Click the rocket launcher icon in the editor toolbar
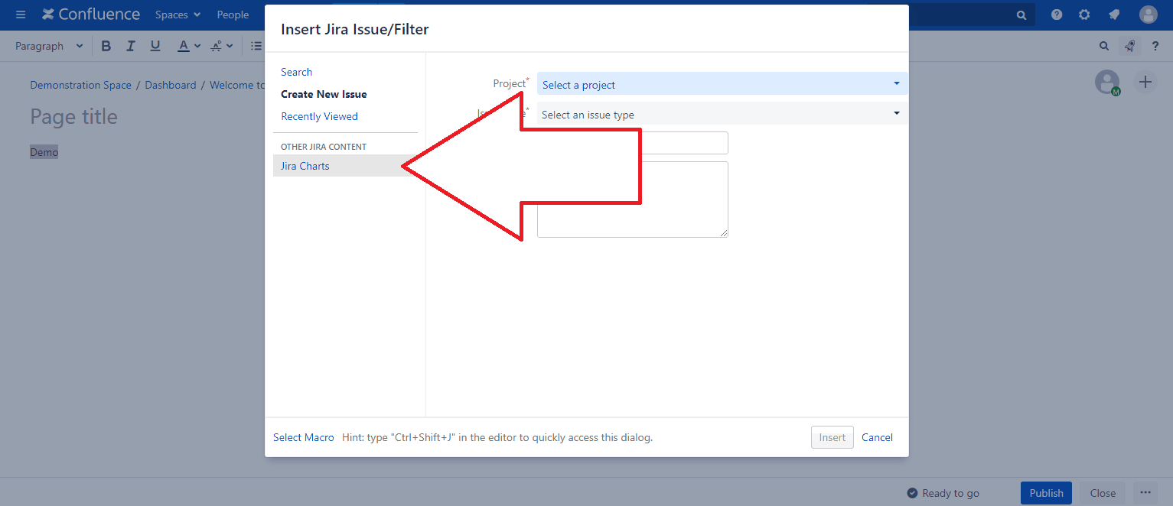 pos(1130,46)
